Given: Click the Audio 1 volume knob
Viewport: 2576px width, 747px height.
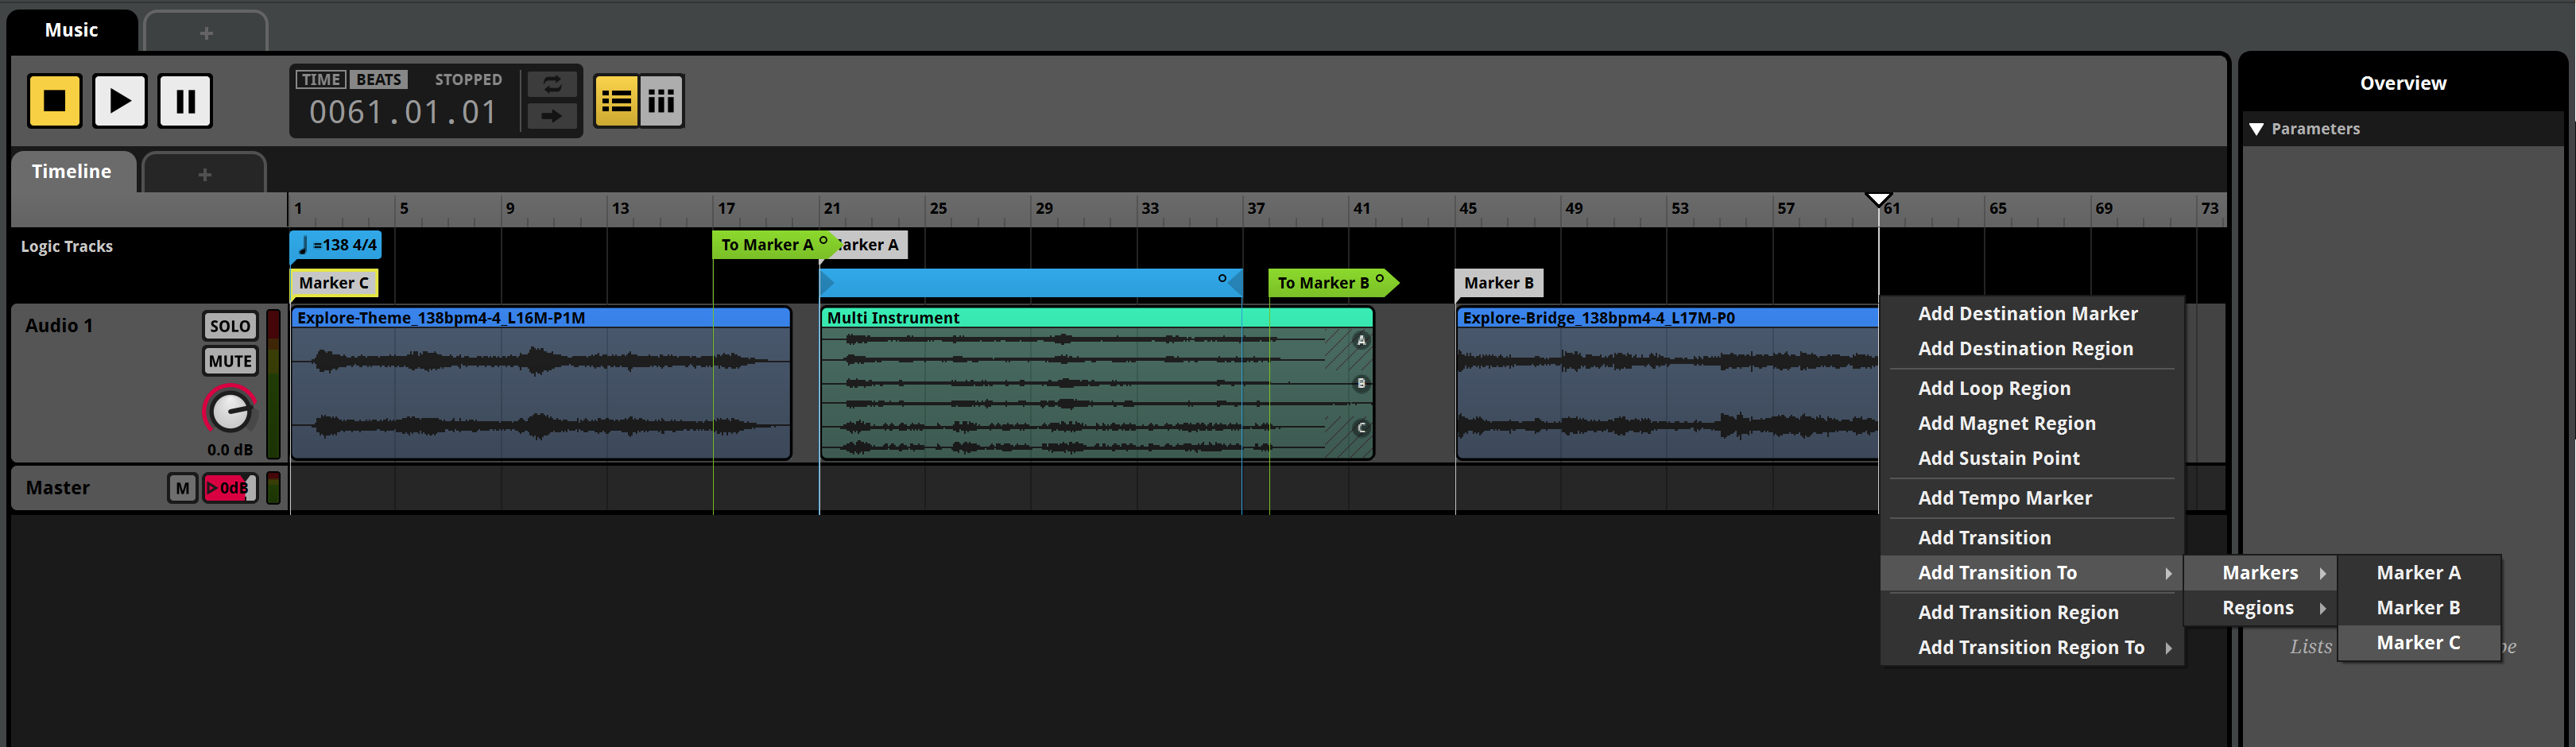Looking at the screenshot, I should click(x=230, y=410).
